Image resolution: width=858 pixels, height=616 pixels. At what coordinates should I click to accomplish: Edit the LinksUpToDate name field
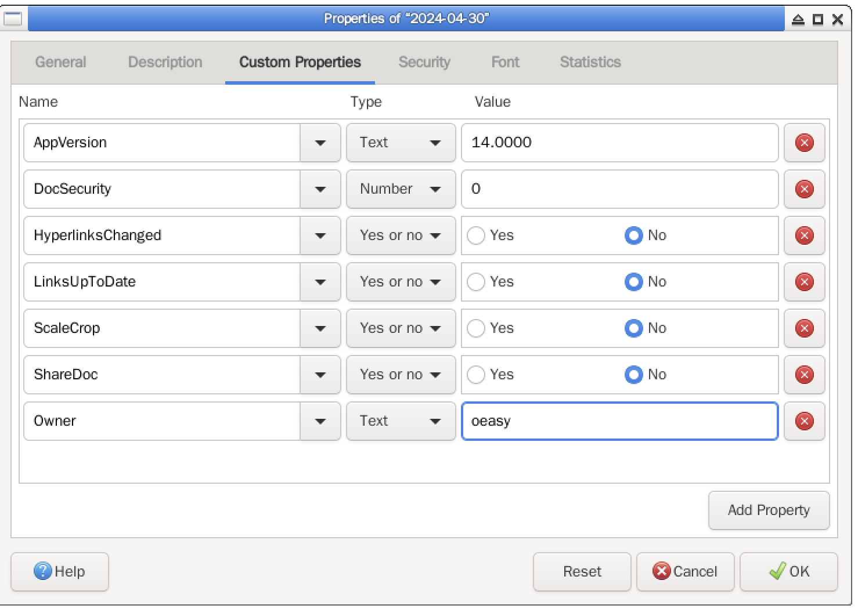(162, 282)
